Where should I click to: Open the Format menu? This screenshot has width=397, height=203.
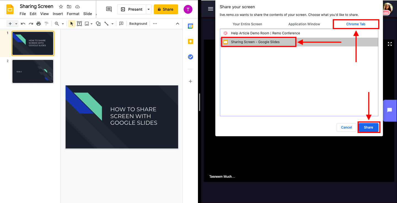click(73, 14)
